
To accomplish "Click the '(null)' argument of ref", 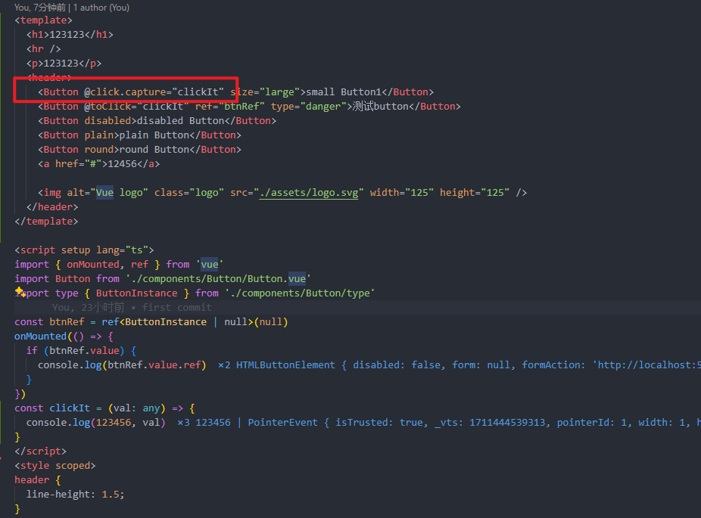I will (271, 322).
